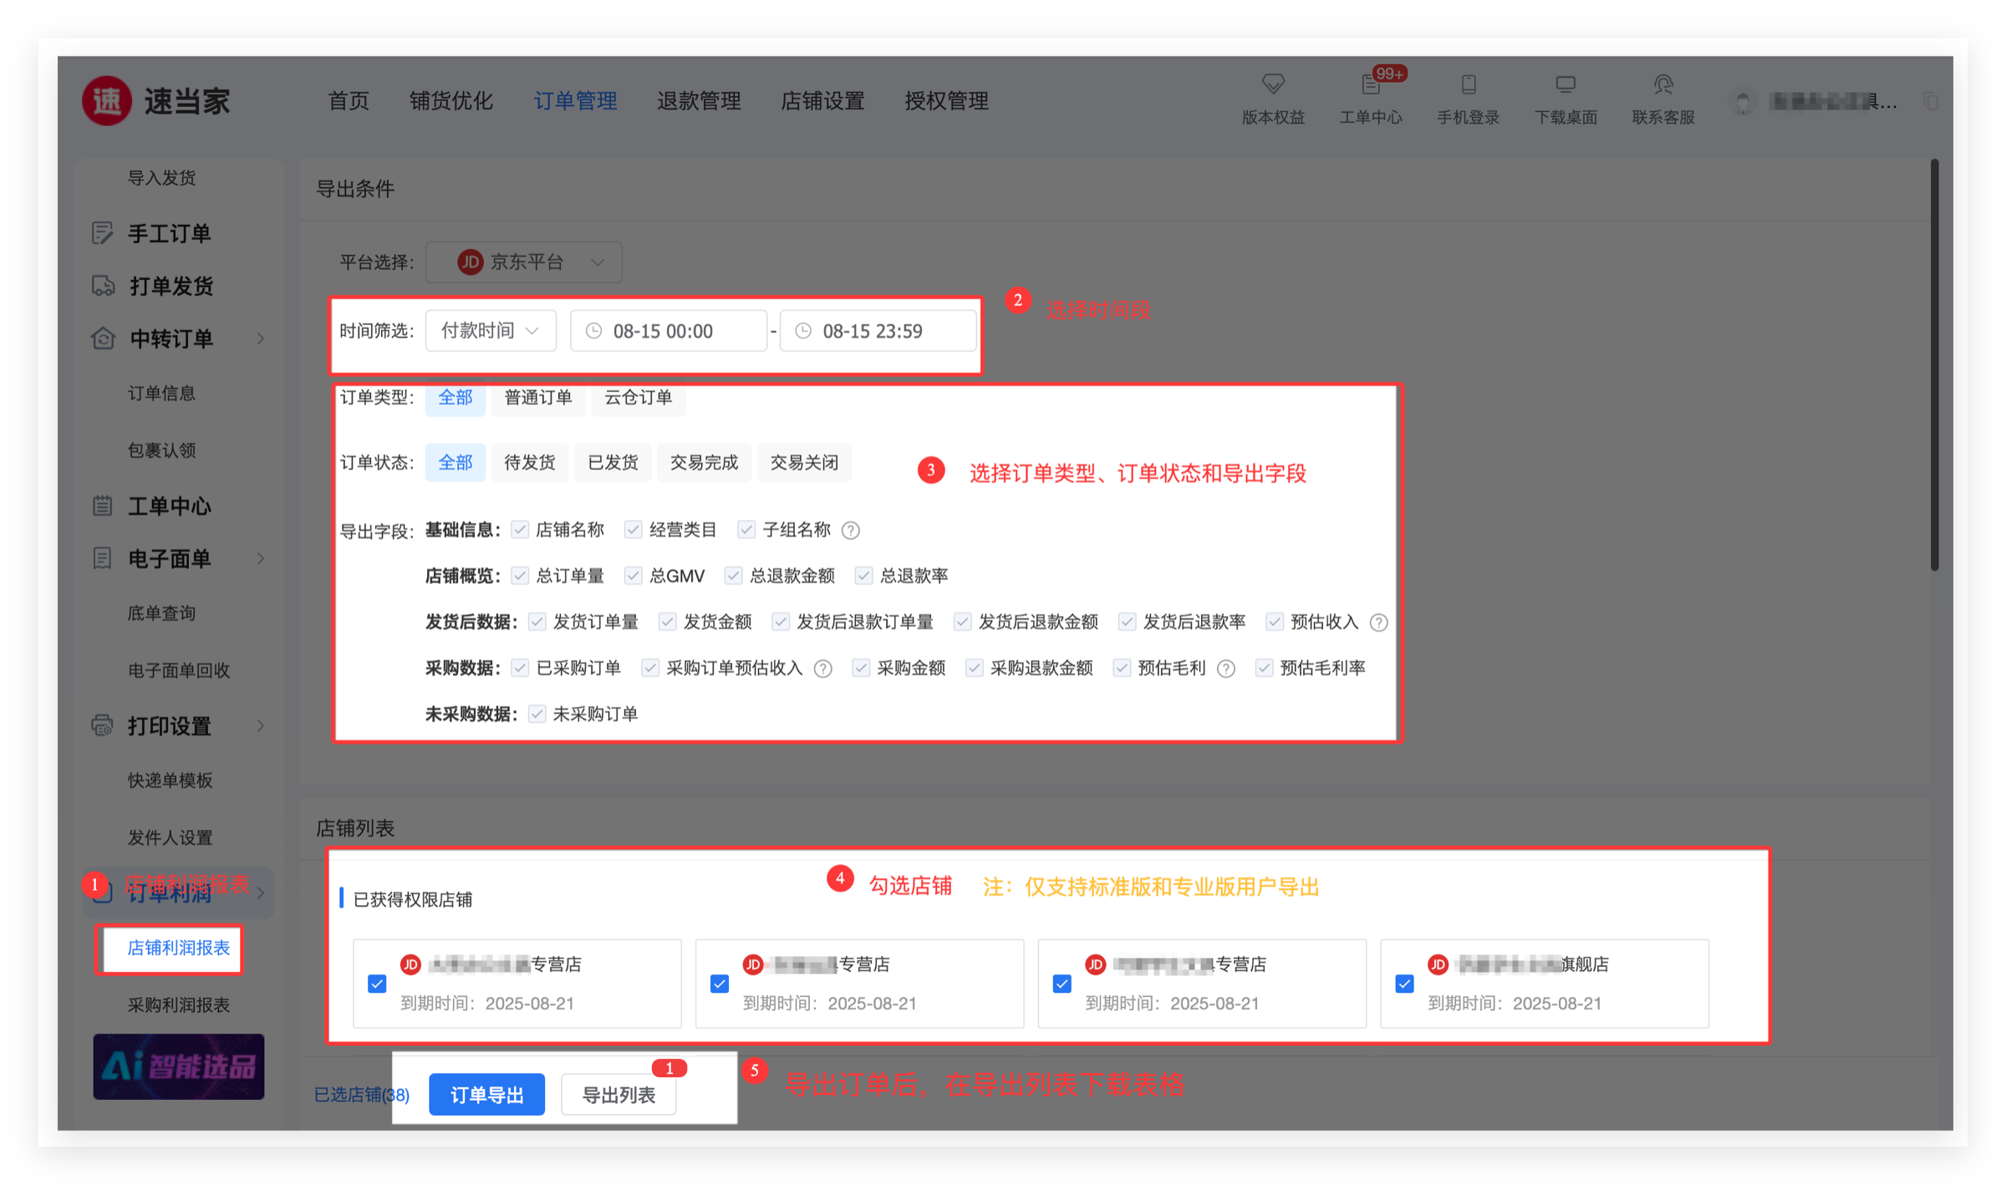
Task: Toggle the 总GMV checkbox
Action: pyautogui.click(x=634, y=576)
